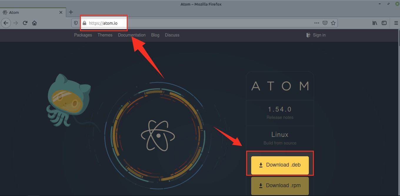The width and height of the screenshot is (400, 196).
Task: Open the page actions overflow menu
Action: (317, 23)
